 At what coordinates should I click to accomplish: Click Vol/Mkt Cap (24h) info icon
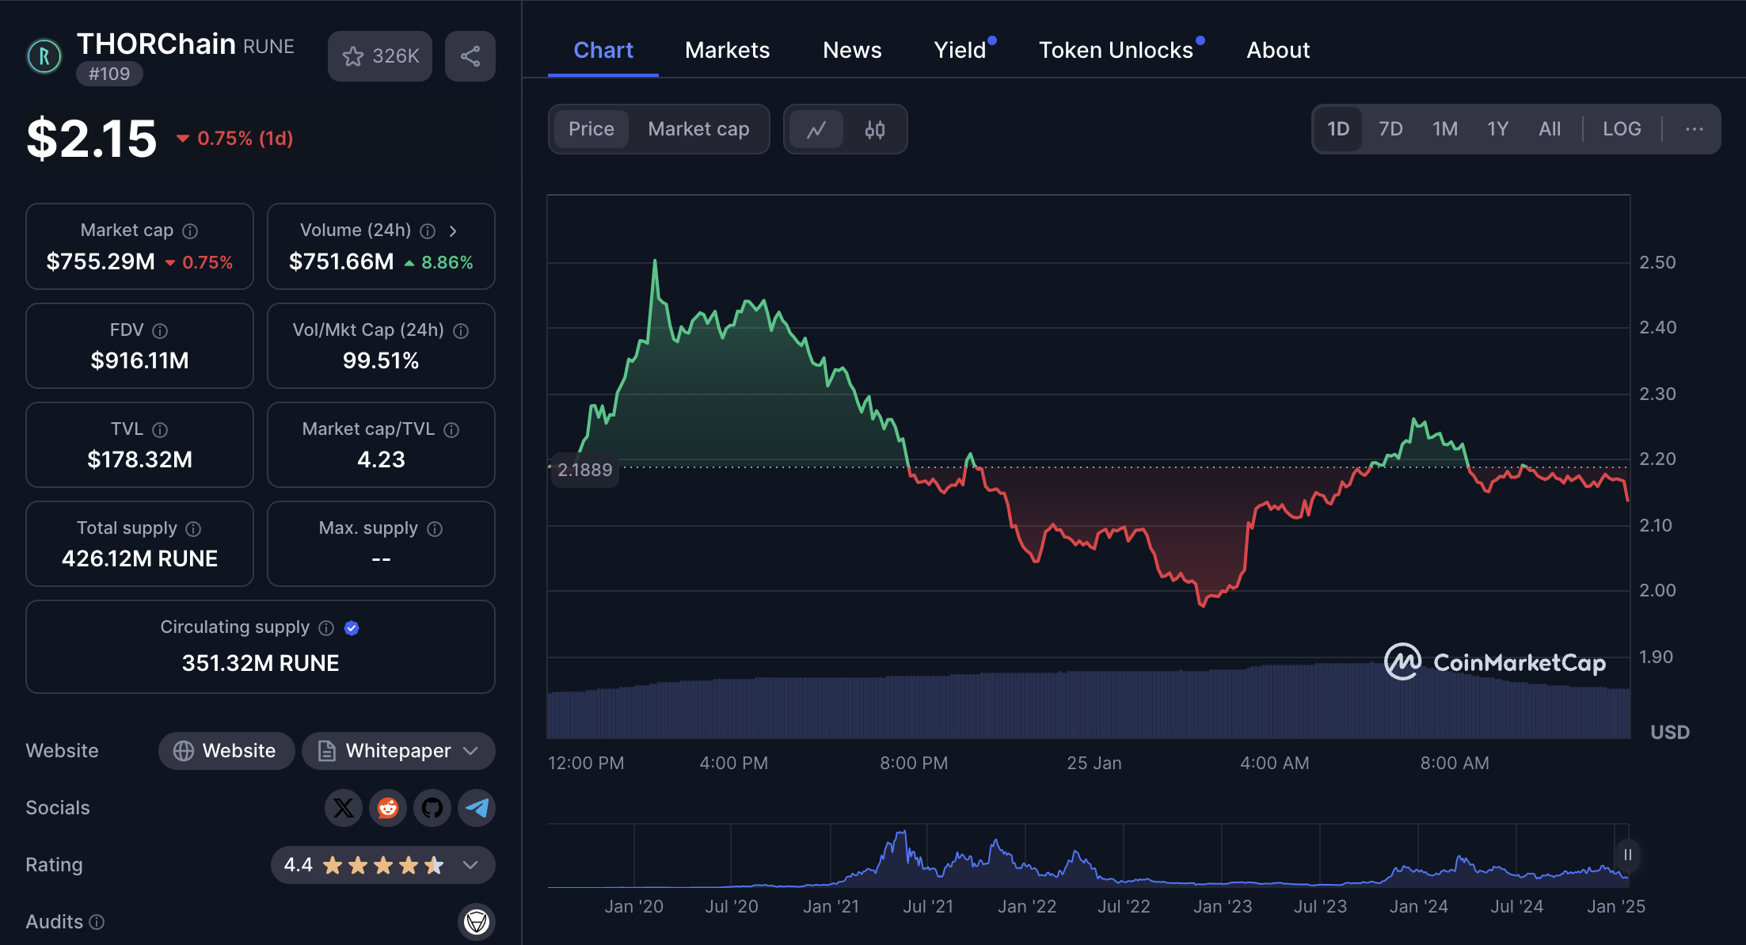click(461, 331)
